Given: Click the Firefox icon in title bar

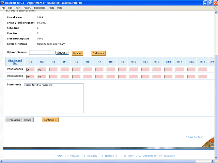Looking at the screenshot, I should tap(3, 3).
